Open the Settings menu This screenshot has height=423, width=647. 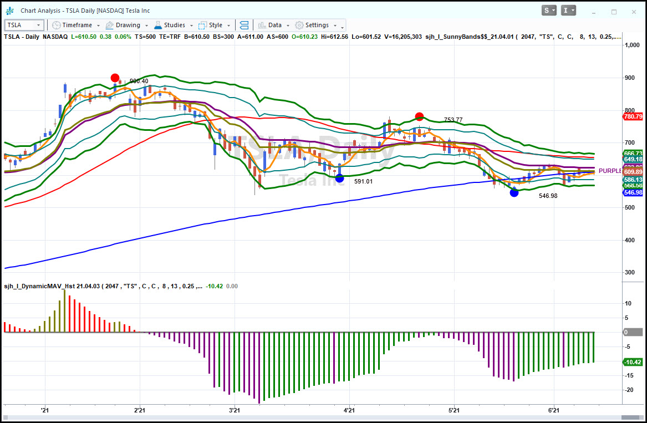317,25
